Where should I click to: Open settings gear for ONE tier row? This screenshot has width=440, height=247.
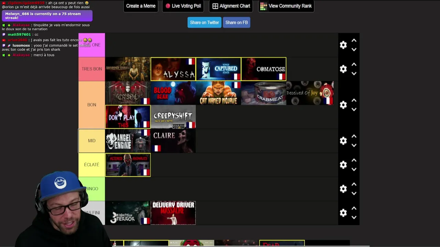343,45
